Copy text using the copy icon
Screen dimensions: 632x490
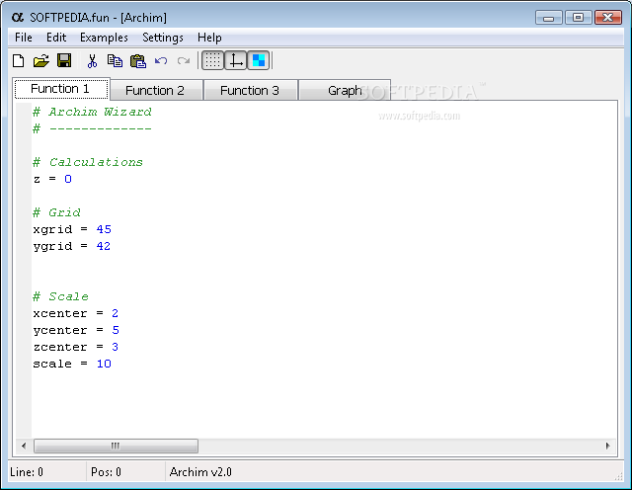115,61
